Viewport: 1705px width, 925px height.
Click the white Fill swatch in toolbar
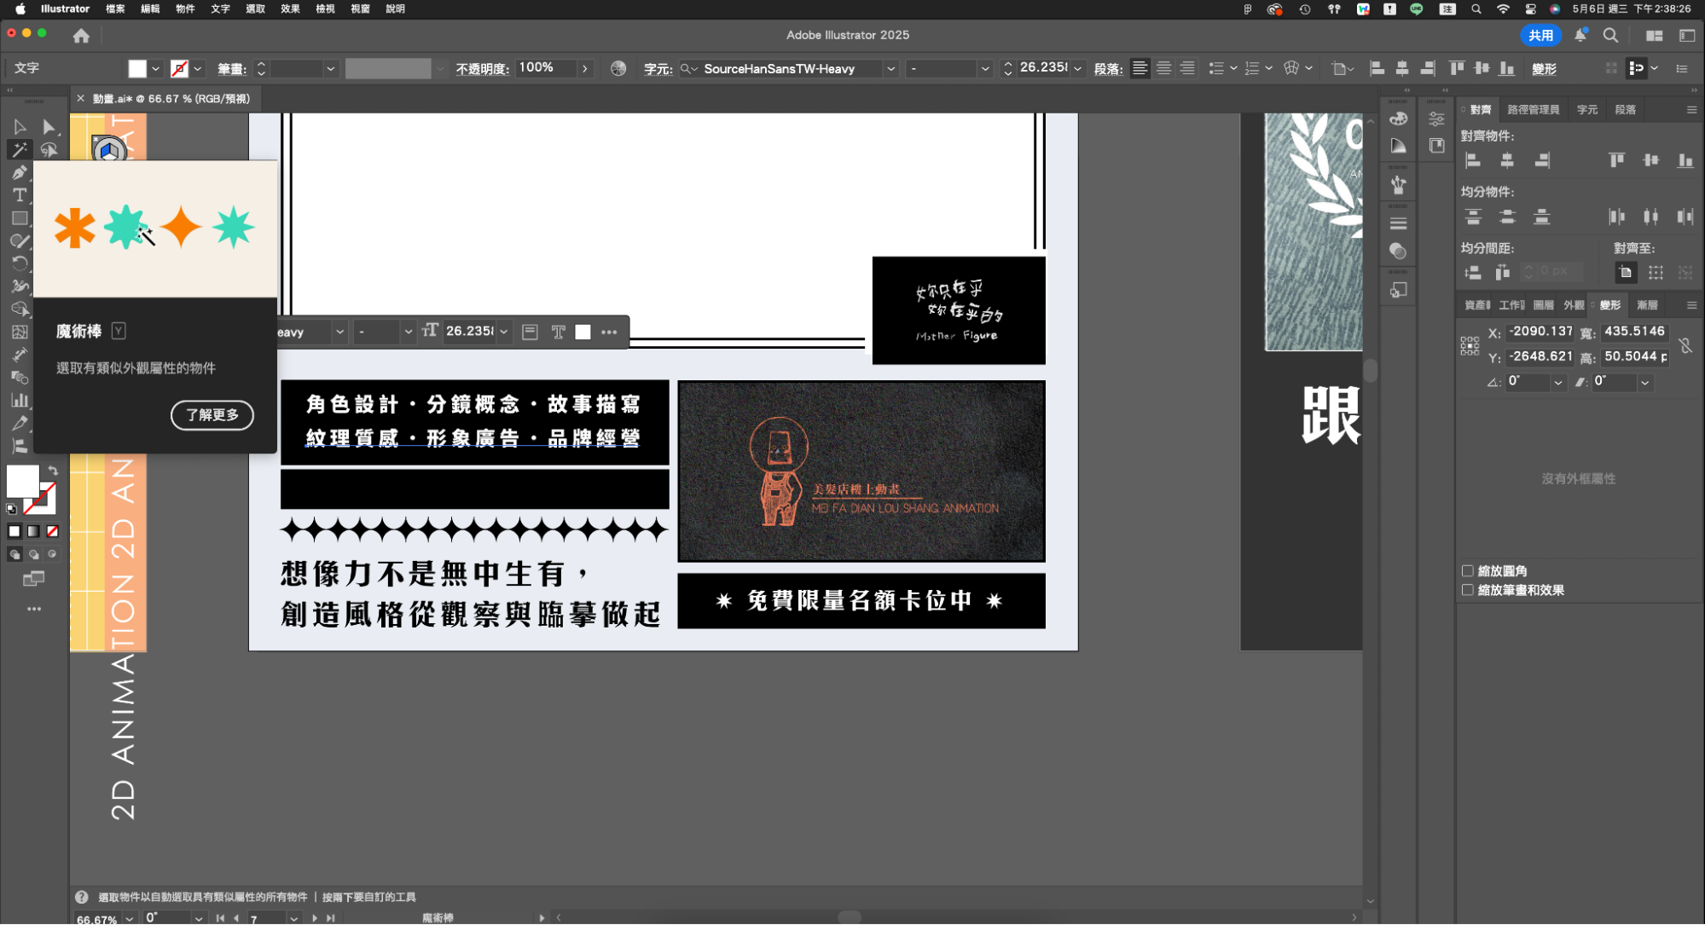pos(23,482)
